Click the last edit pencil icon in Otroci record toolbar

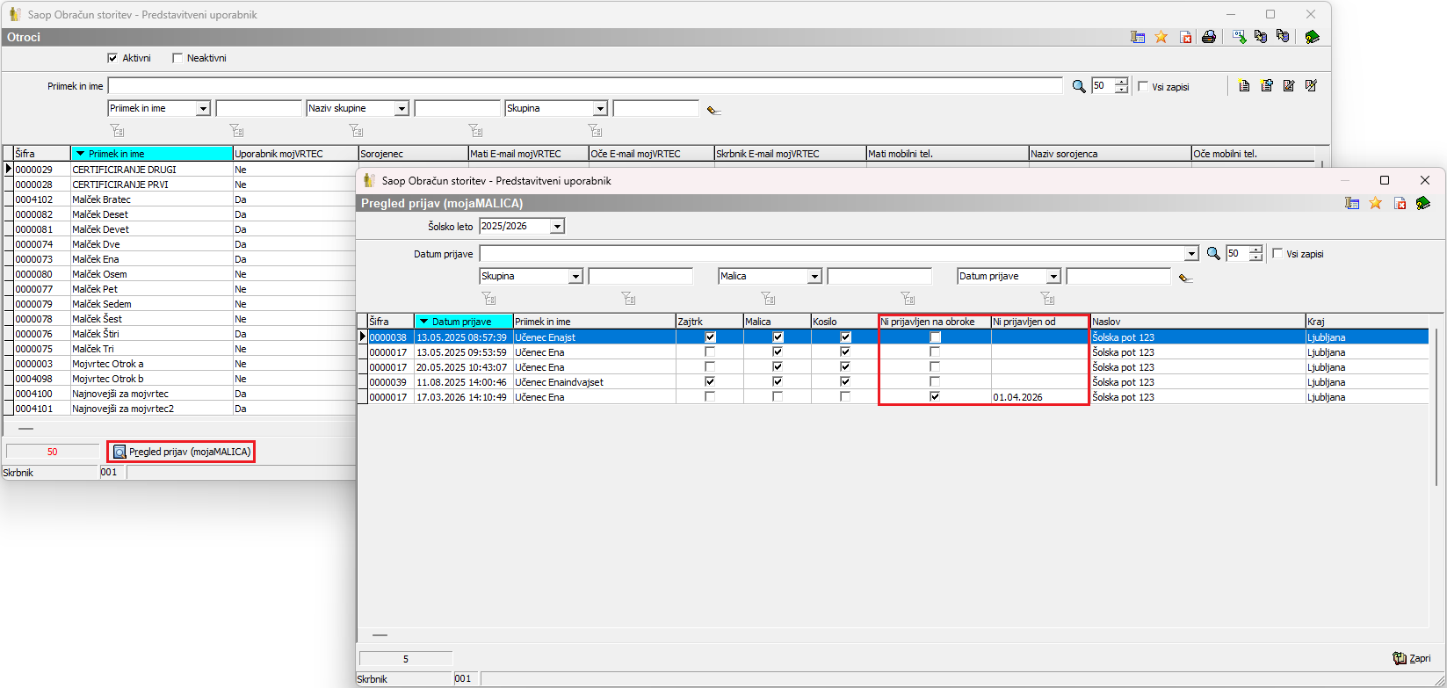tap(1311, 86)
